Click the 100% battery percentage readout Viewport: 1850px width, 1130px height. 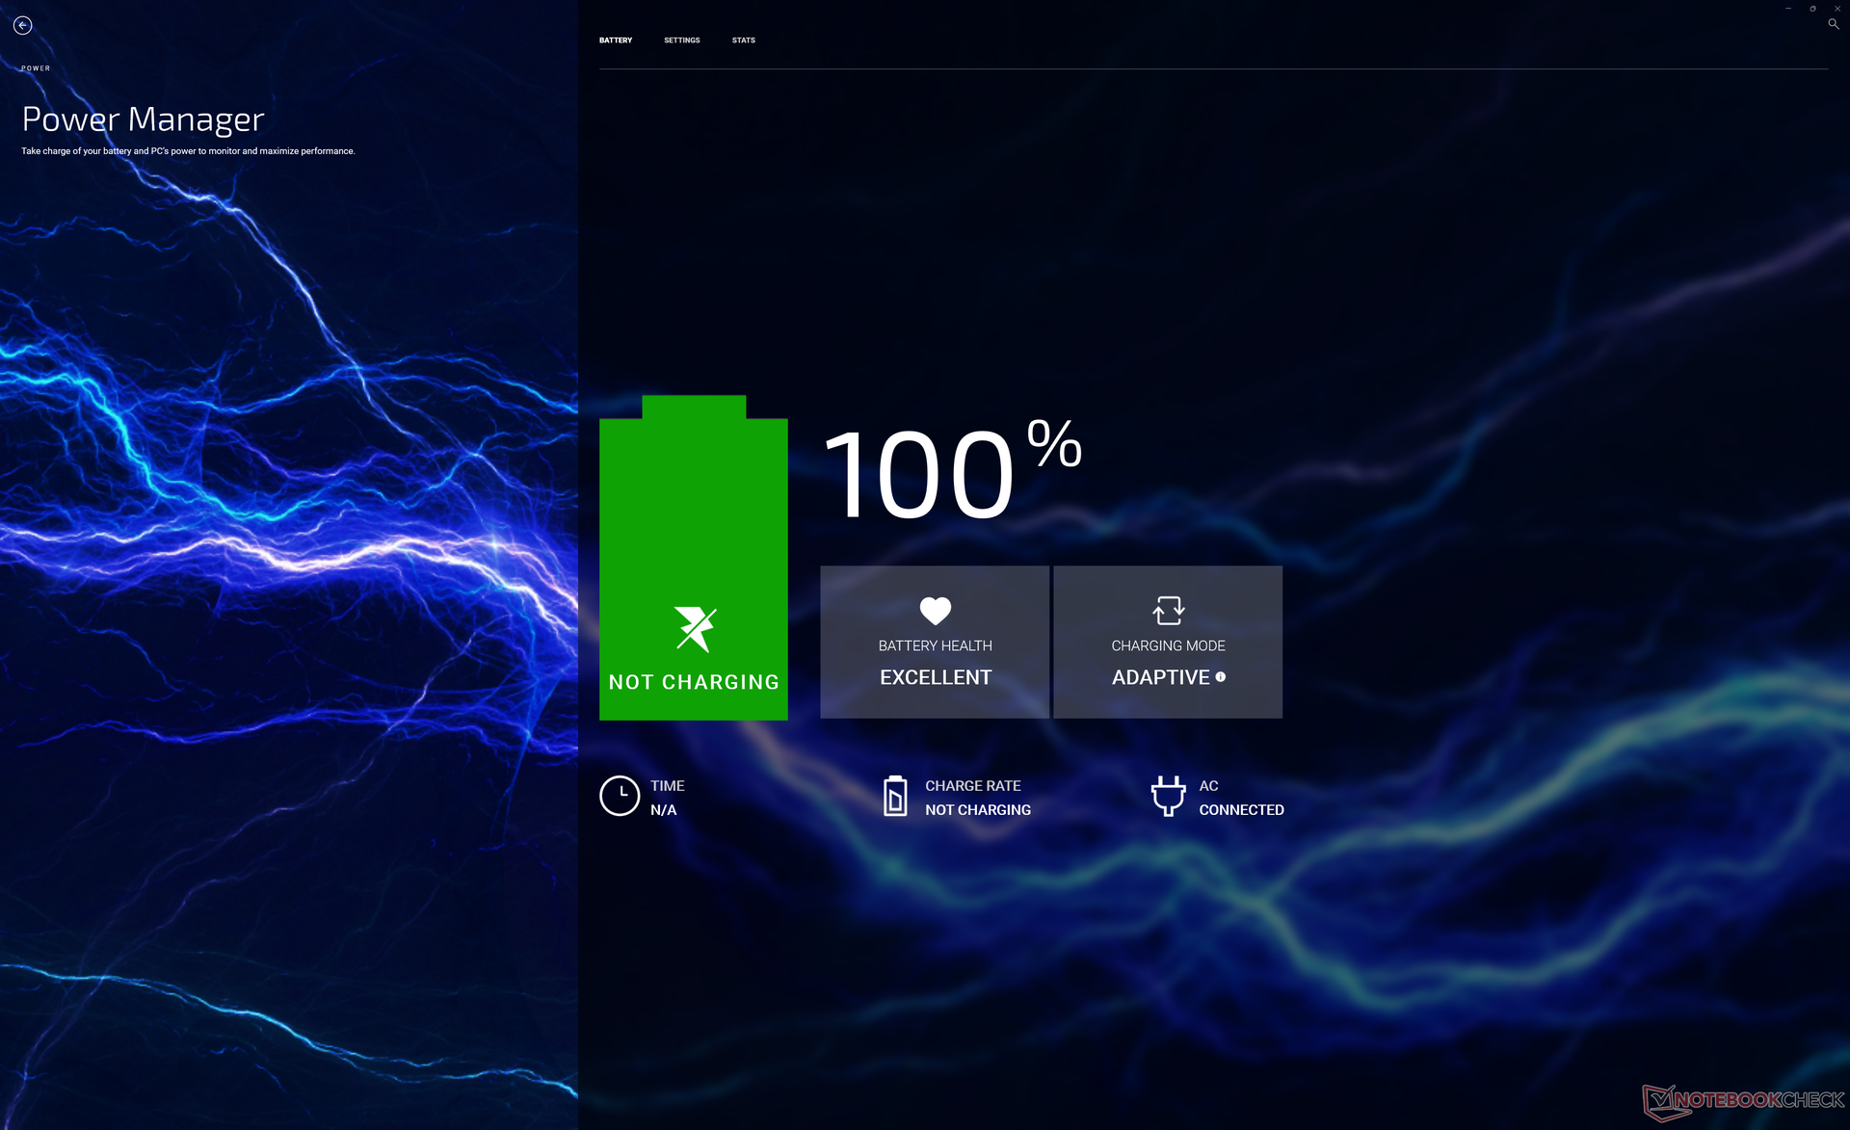[x=950, y=472]
